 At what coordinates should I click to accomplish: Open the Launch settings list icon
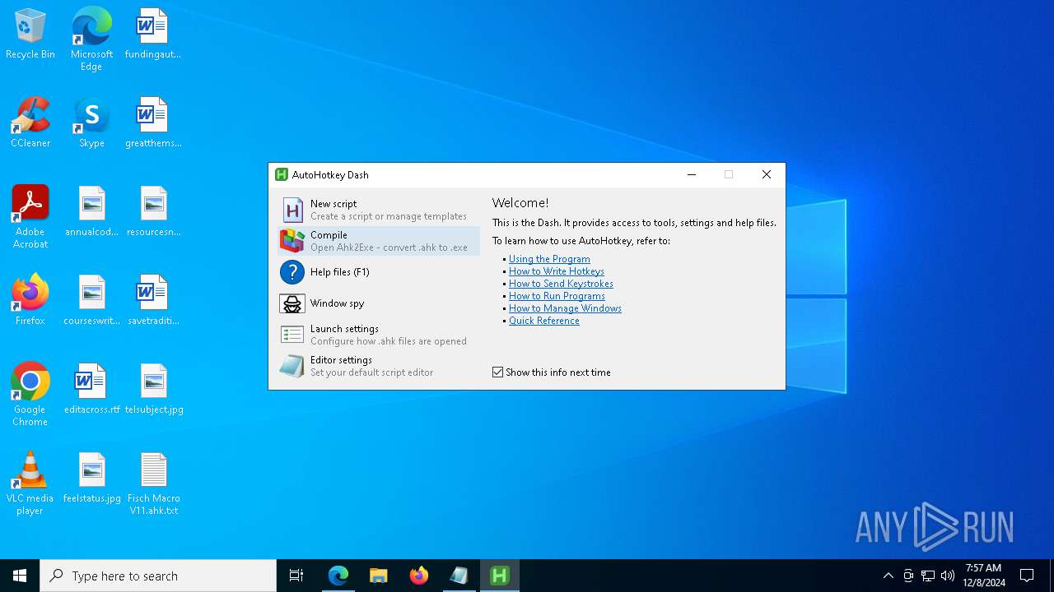point(292,335)
